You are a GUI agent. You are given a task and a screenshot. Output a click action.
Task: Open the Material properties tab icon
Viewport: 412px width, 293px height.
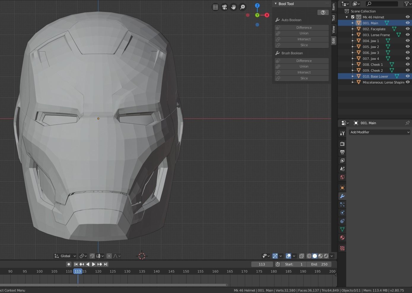point(342,238)
